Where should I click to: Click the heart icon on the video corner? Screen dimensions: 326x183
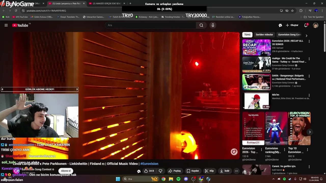(x=234, y=152)
